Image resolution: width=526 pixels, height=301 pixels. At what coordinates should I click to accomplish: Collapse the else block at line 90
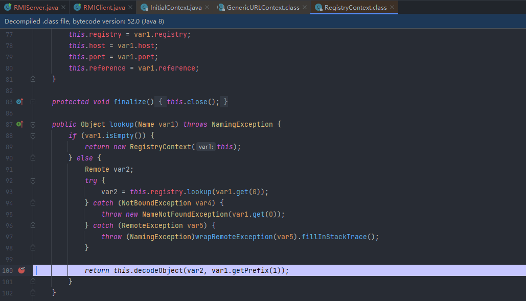click(x=33, y=158)
